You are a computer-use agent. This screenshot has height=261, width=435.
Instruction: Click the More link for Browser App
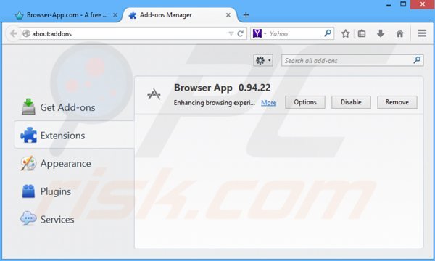(x=268, y=103)
